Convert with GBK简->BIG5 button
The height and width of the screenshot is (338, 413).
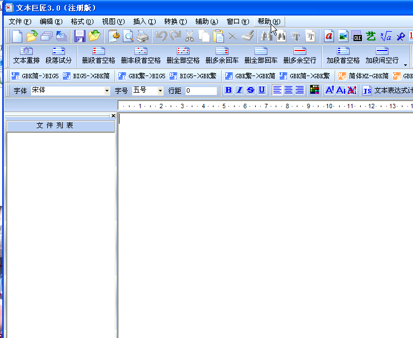[x=35, y=76]
